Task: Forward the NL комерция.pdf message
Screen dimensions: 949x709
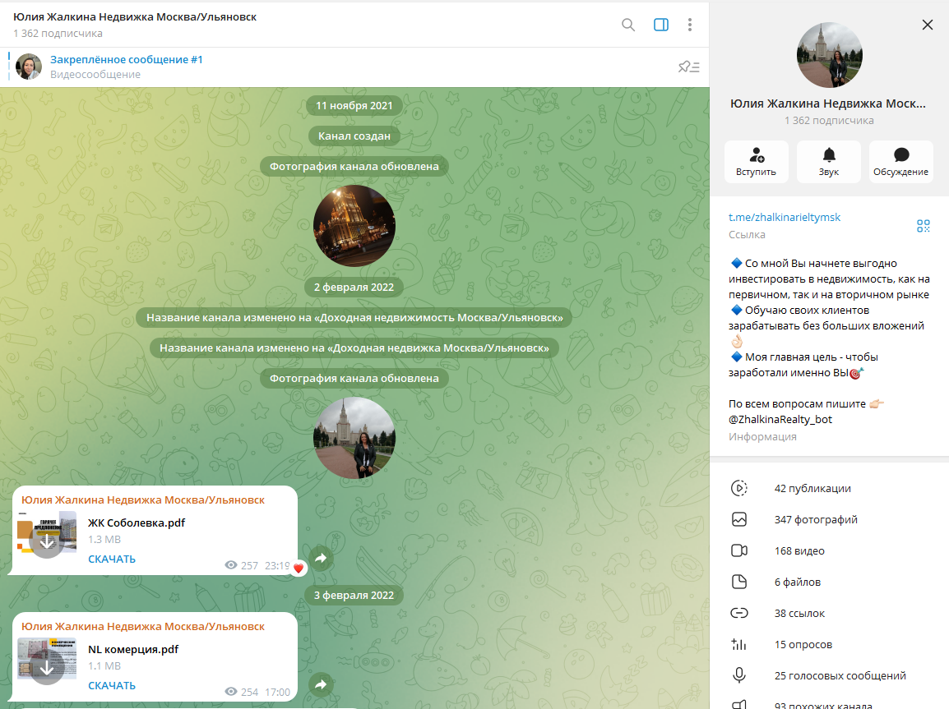Action: [321, 684]
